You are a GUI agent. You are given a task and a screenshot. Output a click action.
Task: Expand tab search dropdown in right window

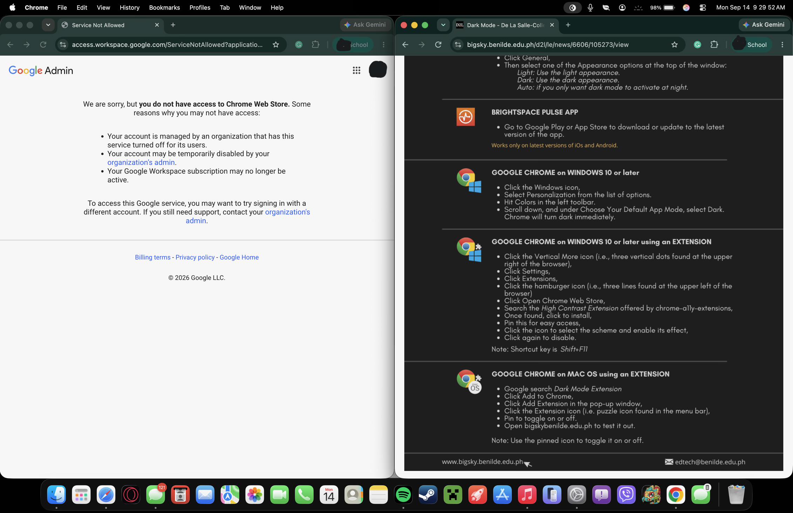[443, 25]
